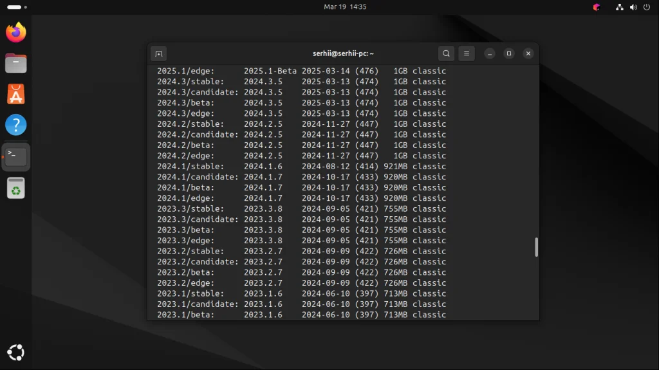This screenshot has height=370, width=659.
Task: Minimize the terminal window
Action: (x=490, y=53)
